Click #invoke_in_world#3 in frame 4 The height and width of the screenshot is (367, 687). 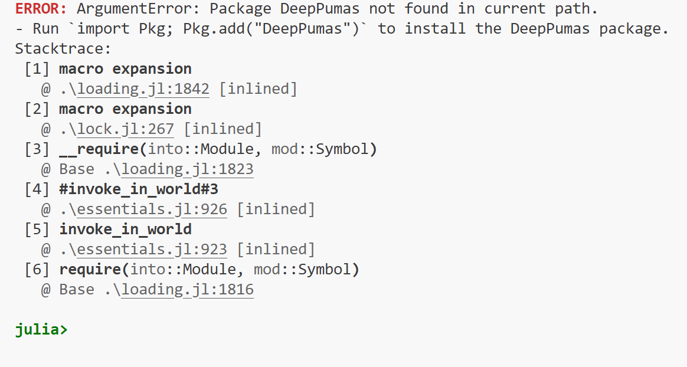click(x=139, y=189)
